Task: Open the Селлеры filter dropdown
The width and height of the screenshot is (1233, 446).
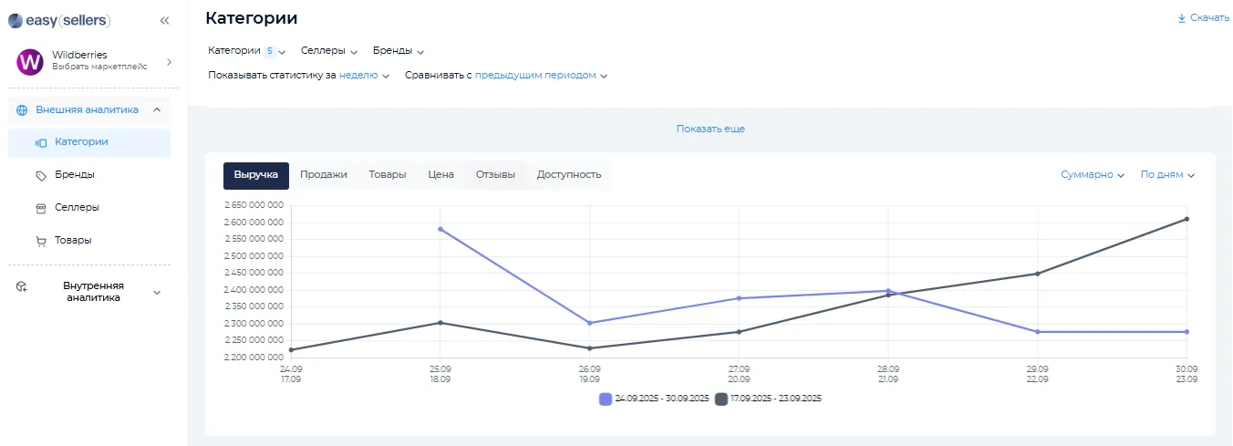Action: tap(328, 51)
